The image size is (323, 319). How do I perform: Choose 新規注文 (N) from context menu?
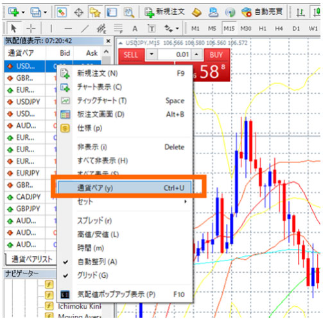(125, 73)
